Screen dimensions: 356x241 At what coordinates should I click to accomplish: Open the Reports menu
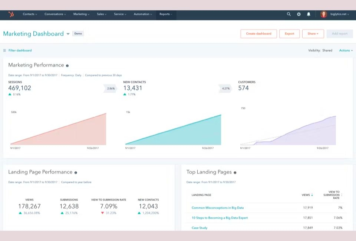pyautogui.click(x=166, y=14)
